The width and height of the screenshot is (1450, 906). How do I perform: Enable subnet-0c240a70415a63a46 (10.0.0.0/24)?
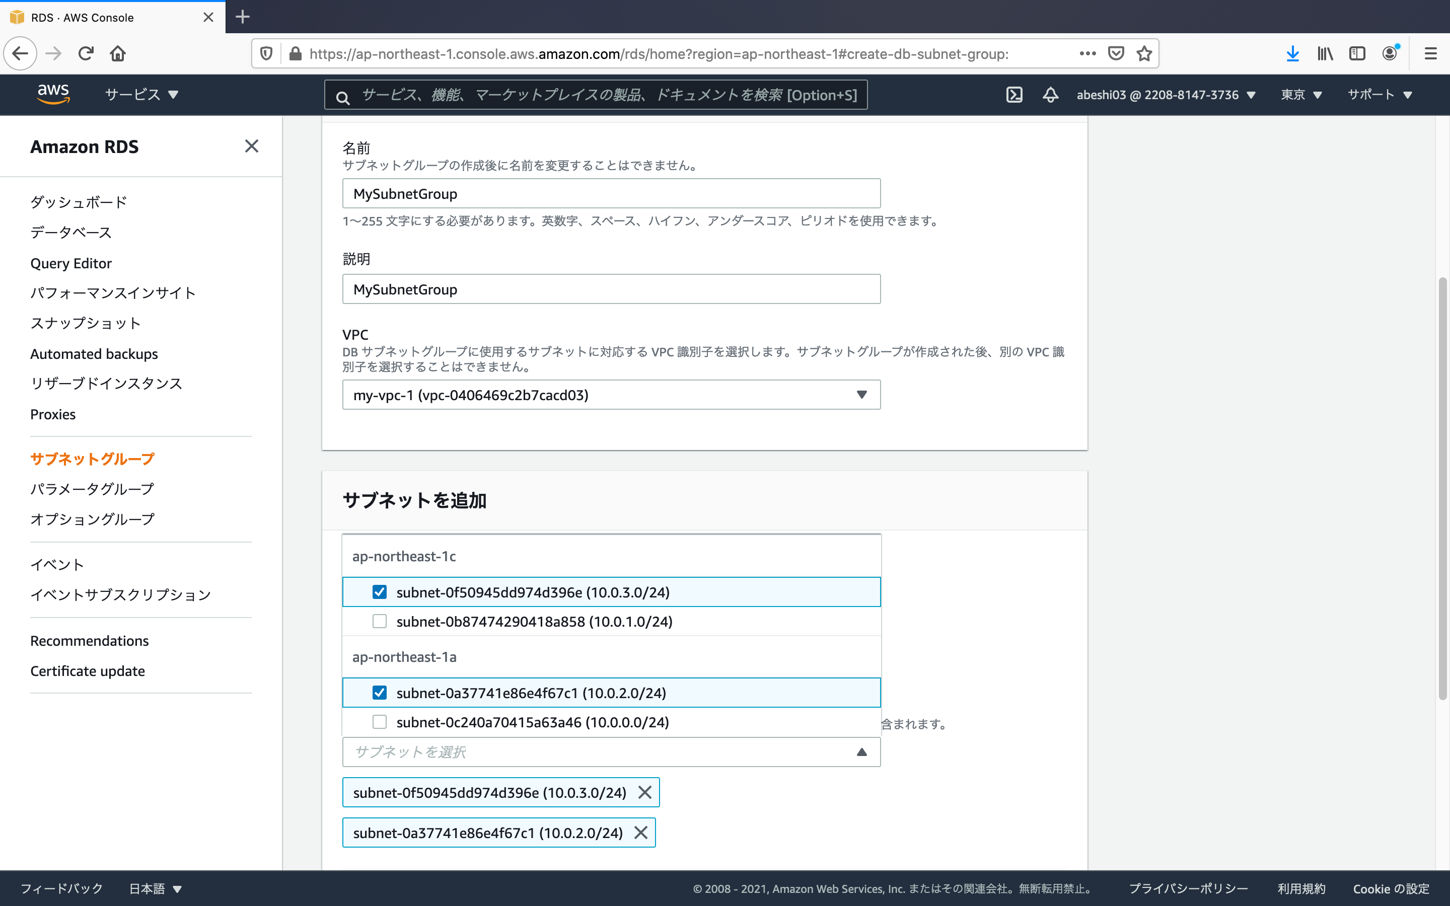[380, 722]
